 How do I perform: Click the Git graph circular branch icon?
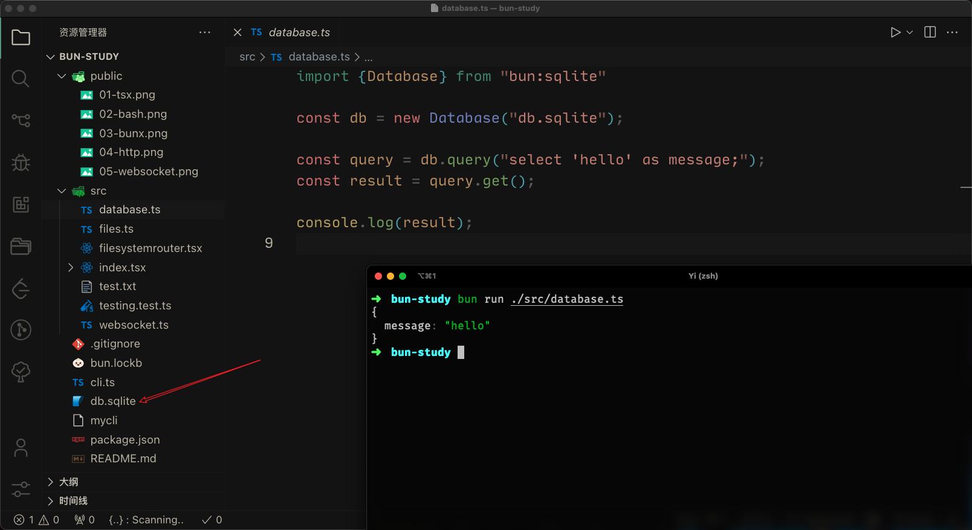point(21,329)
